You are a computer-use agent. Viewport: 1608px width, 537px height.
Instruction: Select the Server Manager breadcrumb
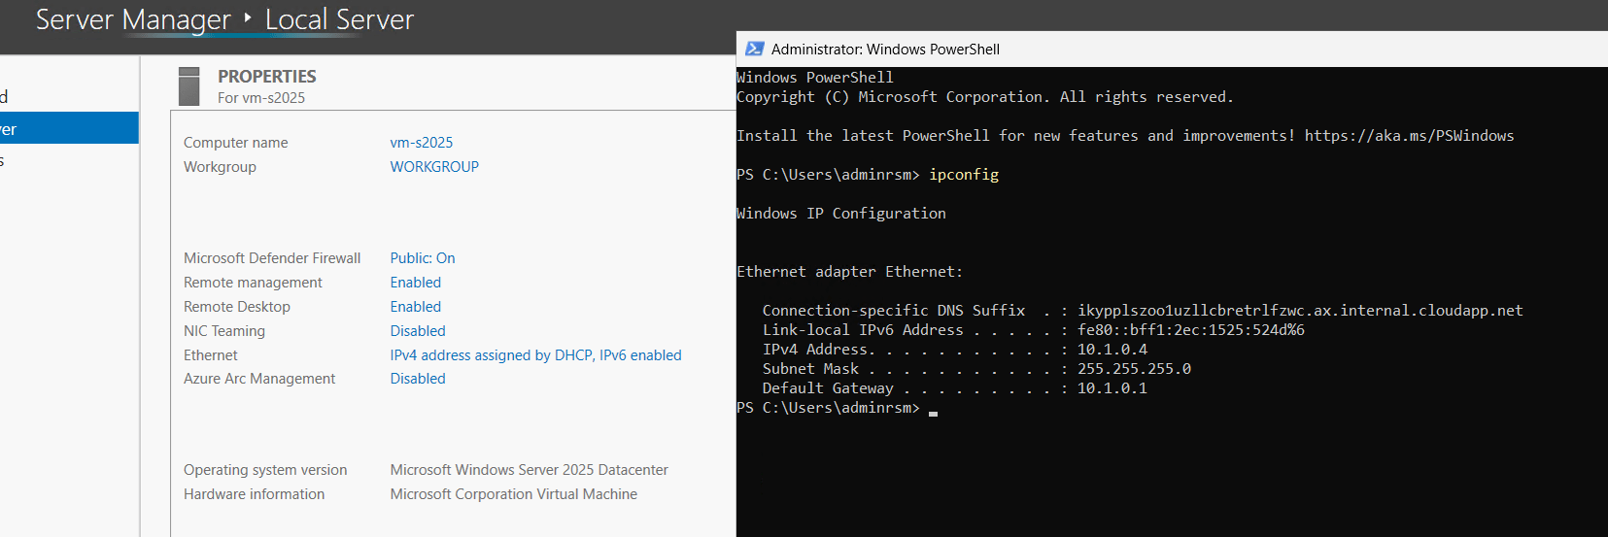click(133, 19)
